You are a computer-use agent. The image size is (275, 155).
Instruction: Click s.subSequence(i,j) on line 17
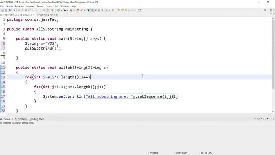click(153, 96)
